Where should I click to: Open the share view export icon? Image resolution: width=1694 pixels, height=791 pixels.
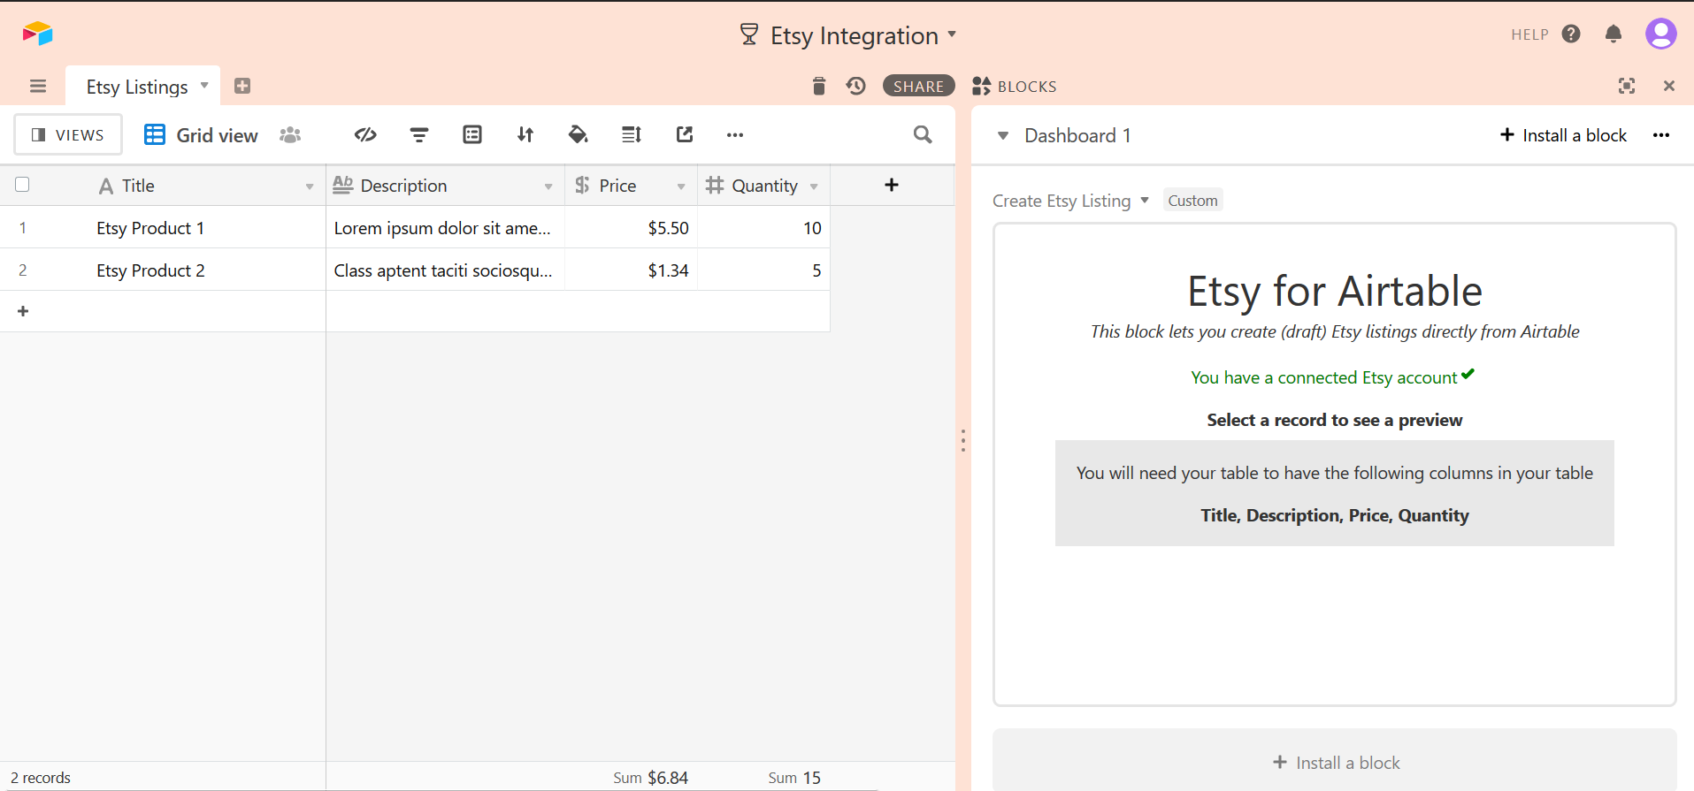(685, 134)
